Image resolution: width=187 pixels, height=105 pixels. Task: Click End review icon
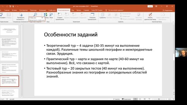pos(139,15)
